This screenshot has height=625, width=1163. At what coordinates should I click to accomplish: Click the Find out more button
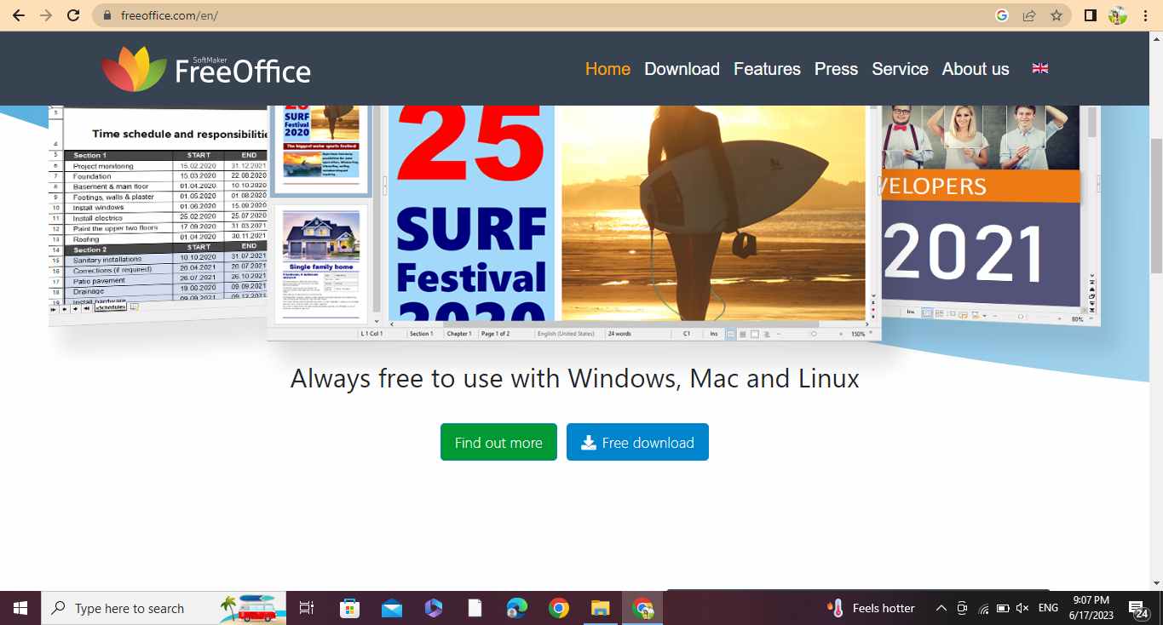pos(498,442)
